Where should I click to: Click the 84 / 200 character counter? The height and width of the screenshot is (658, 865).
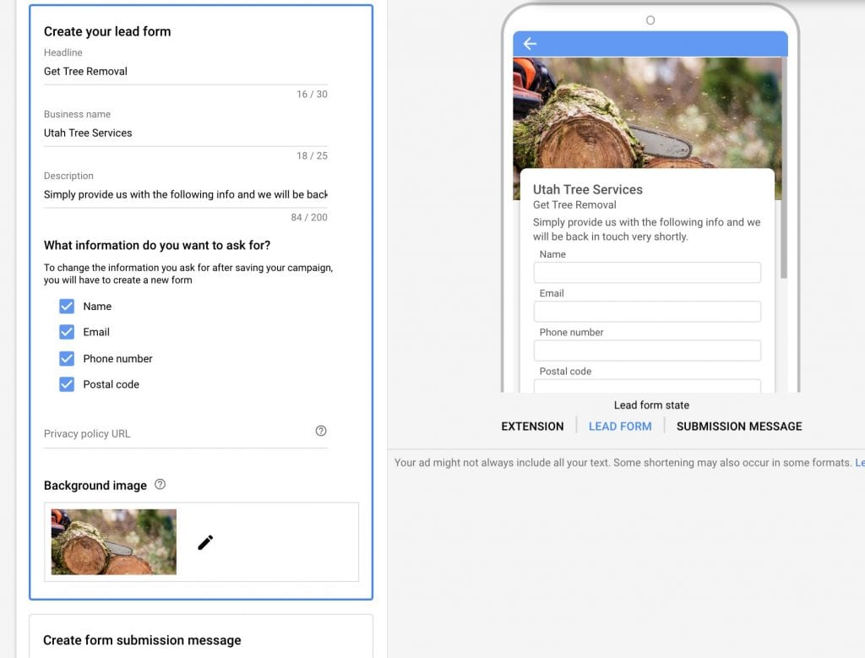coord(309,217)
